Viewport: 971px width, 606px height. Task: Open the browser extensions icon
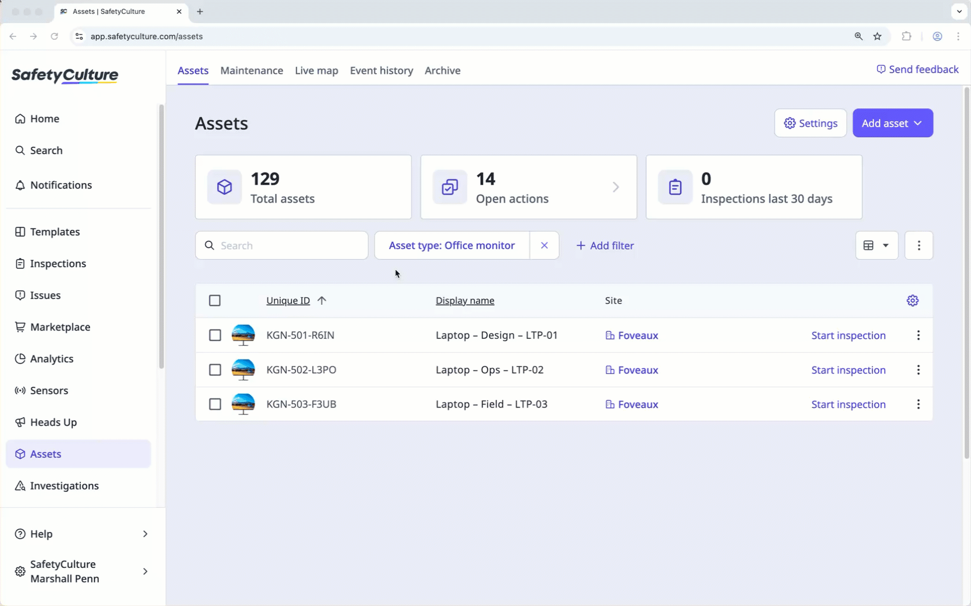(x=906, y=36)
